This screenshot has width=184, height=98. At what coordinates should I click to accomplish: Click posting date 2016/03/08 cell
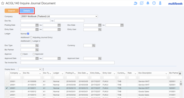tap(71, 85)
